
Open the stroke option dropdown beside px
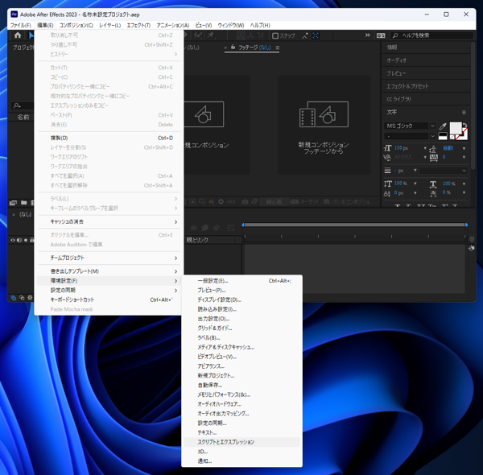[444, 171]
